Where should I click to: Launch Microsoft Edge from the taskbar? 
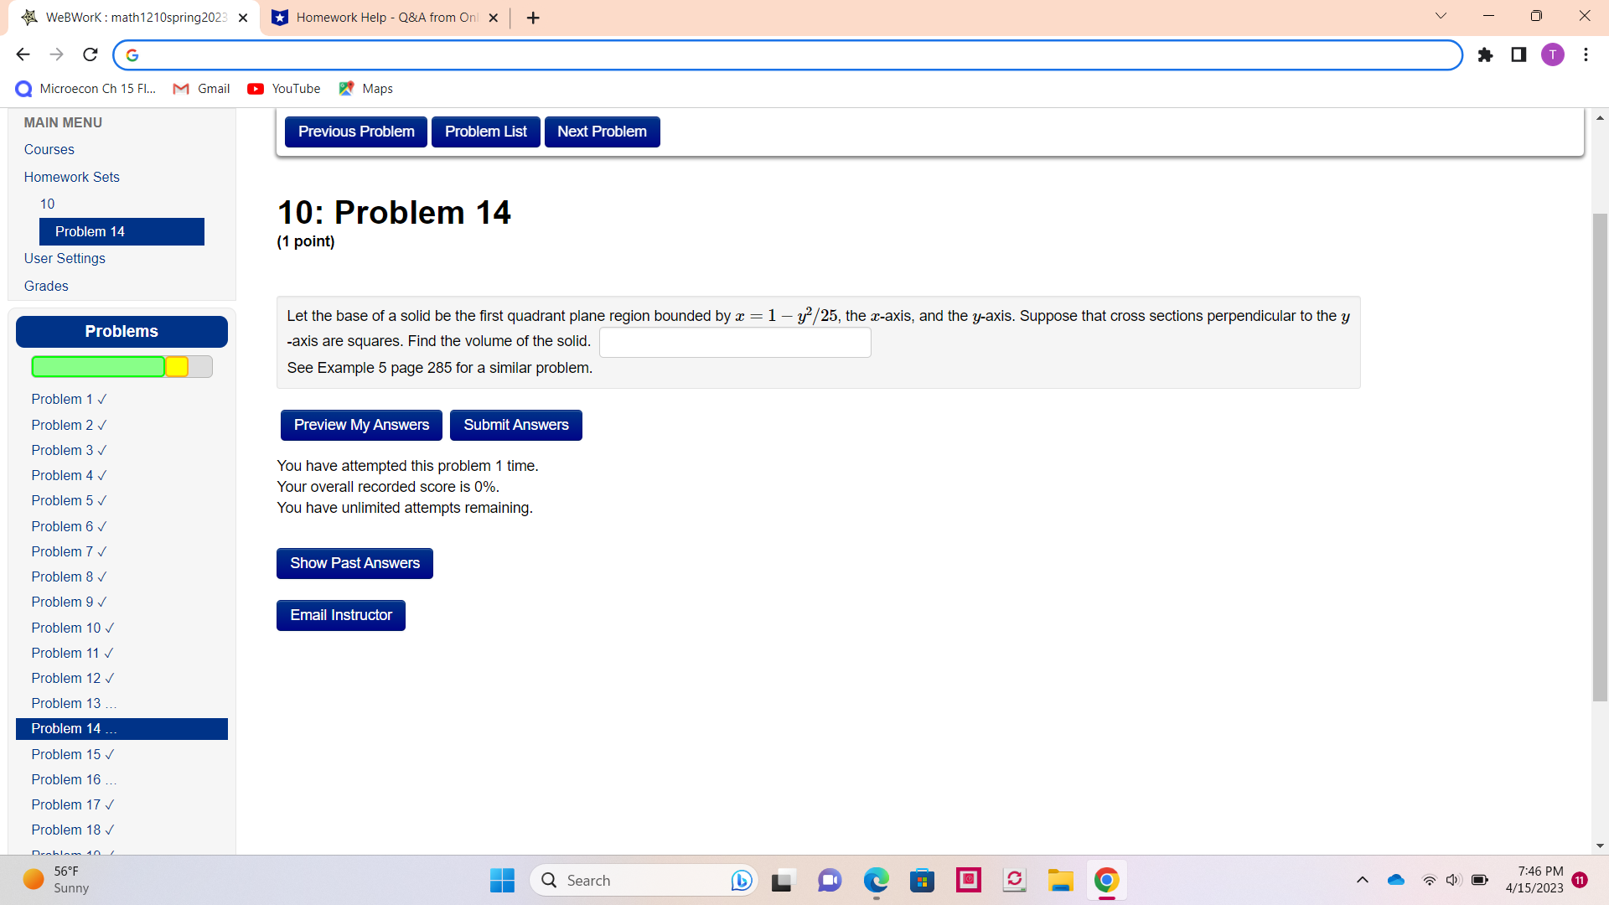(x=876, y=881)
